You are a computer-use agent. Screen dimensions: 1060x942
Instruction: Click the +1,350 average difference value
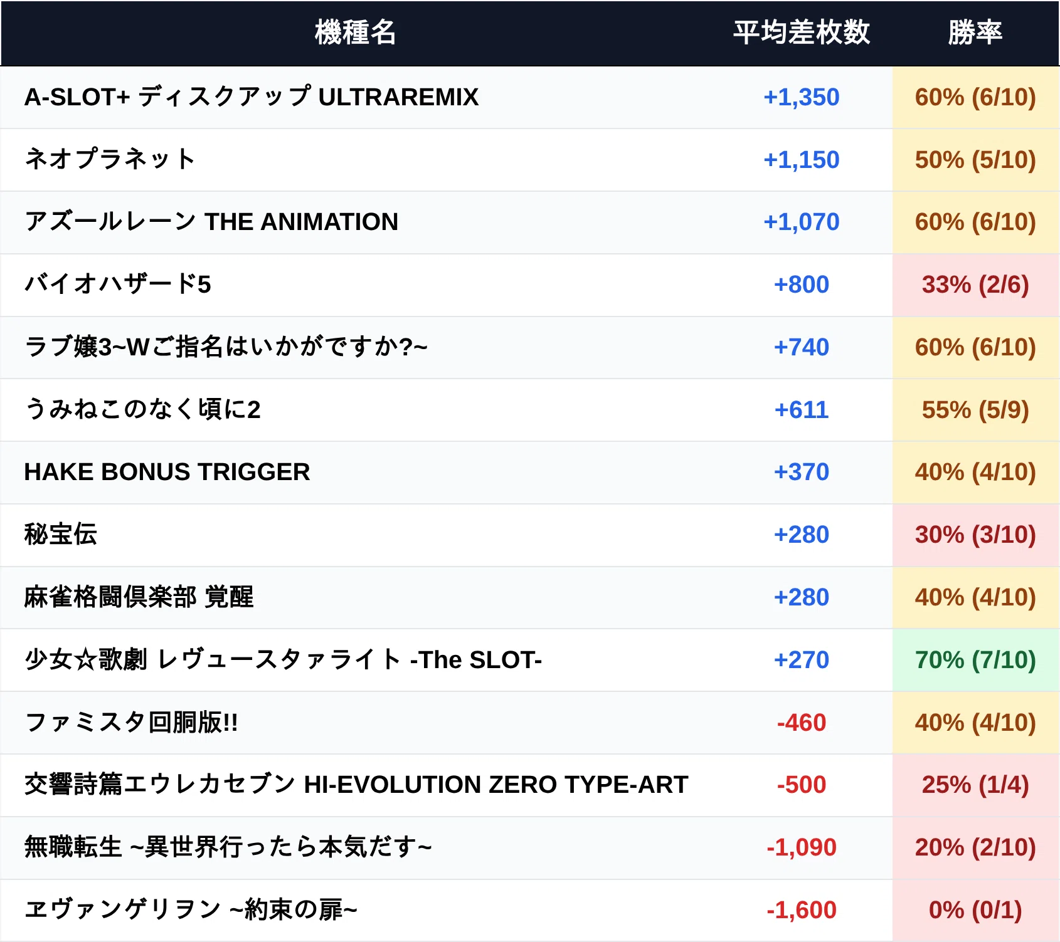coord(802,97)
